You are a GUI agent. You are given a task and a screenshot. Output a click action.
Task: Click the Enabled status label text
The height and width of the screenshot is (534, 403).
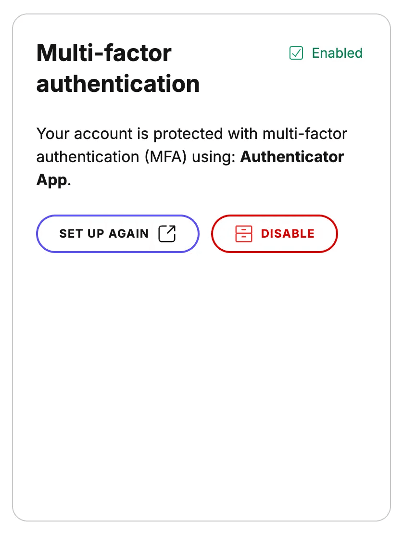pos(337,53)
